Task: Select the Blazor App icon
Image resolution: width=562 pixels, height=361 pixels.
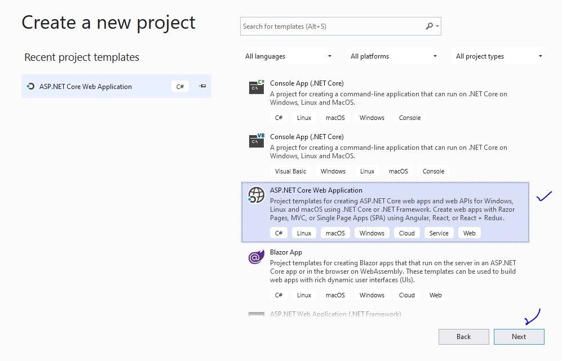Action: click(256, 257)
